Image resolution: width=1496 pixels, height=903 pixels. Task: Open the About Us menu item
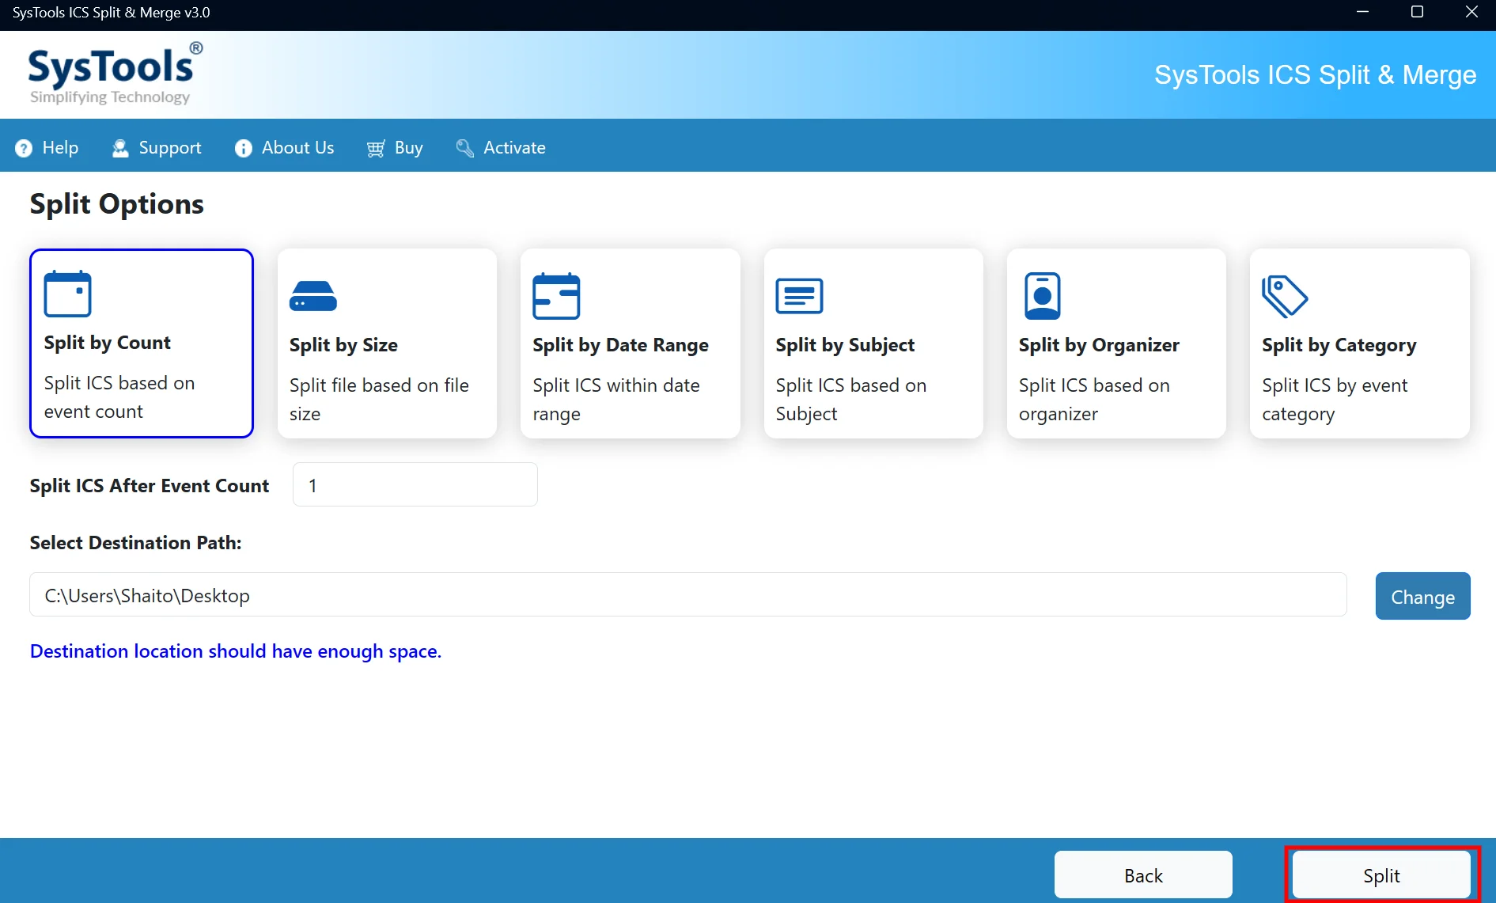click(284, 148)
